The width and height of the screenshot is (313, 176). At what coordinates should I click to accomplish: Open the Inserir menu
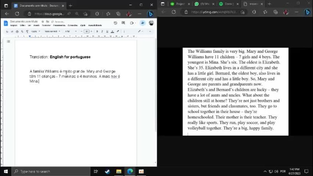pos(37,26)
